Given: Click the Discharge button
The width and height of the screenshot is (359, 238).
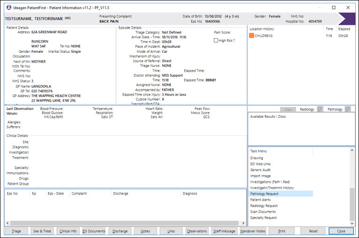Looking at the screenshot, I should pos(120,231).
